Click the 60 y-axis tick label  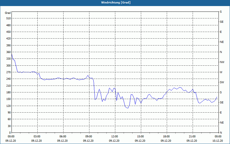(9, 119)
